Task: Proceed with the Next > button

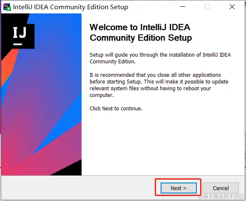Action: point(179,188)
